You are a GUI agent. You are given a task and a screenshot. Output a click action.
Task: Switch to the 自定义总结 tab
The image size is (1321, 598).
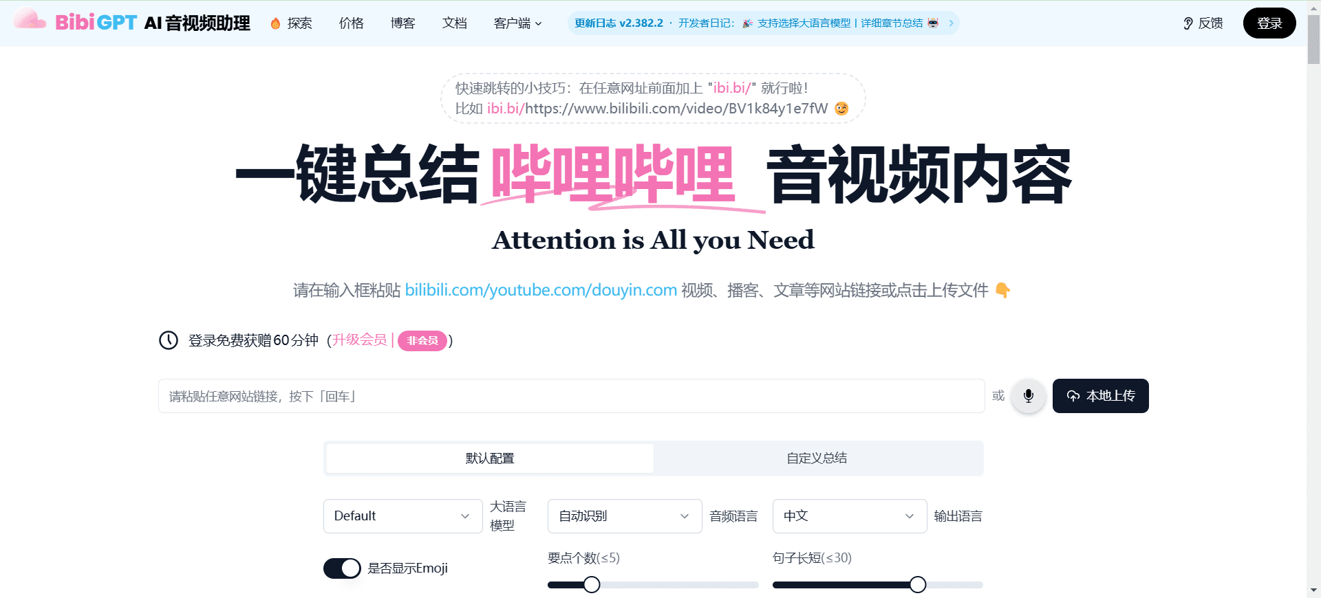coord(817,458)
